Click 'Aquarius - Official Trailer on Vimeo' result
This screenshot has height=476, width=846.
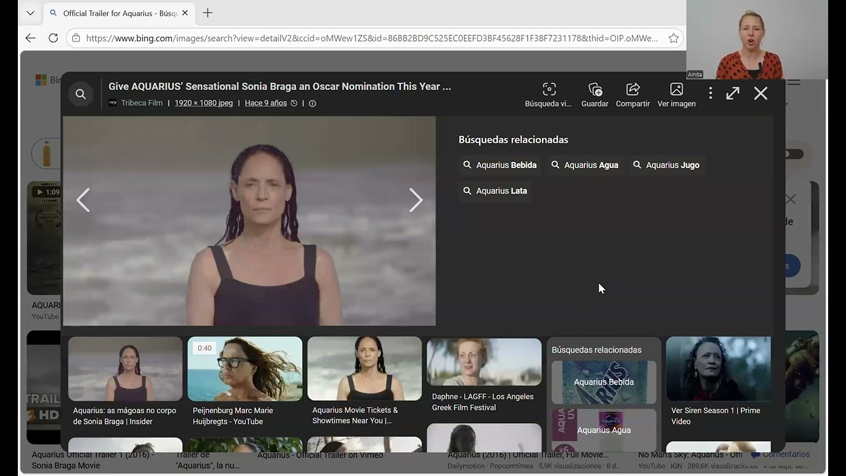320,455
